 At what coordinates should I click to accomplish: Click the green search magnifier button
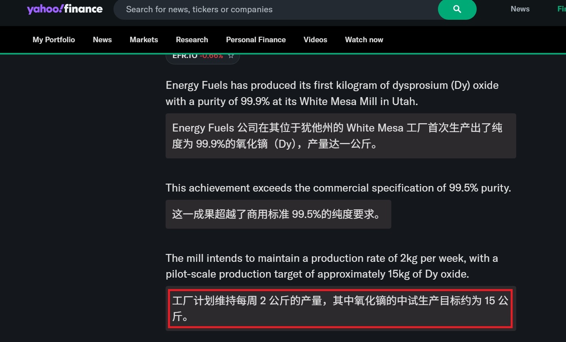point(457,9)
